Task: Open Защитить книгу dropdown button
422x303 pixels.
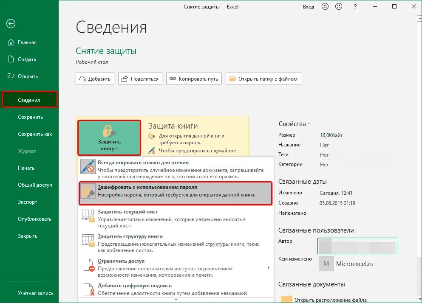Action: (x=109, y=137)
